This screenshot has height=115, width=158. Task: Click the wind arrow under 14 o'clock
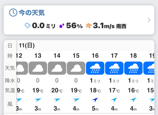coord(57,100)
